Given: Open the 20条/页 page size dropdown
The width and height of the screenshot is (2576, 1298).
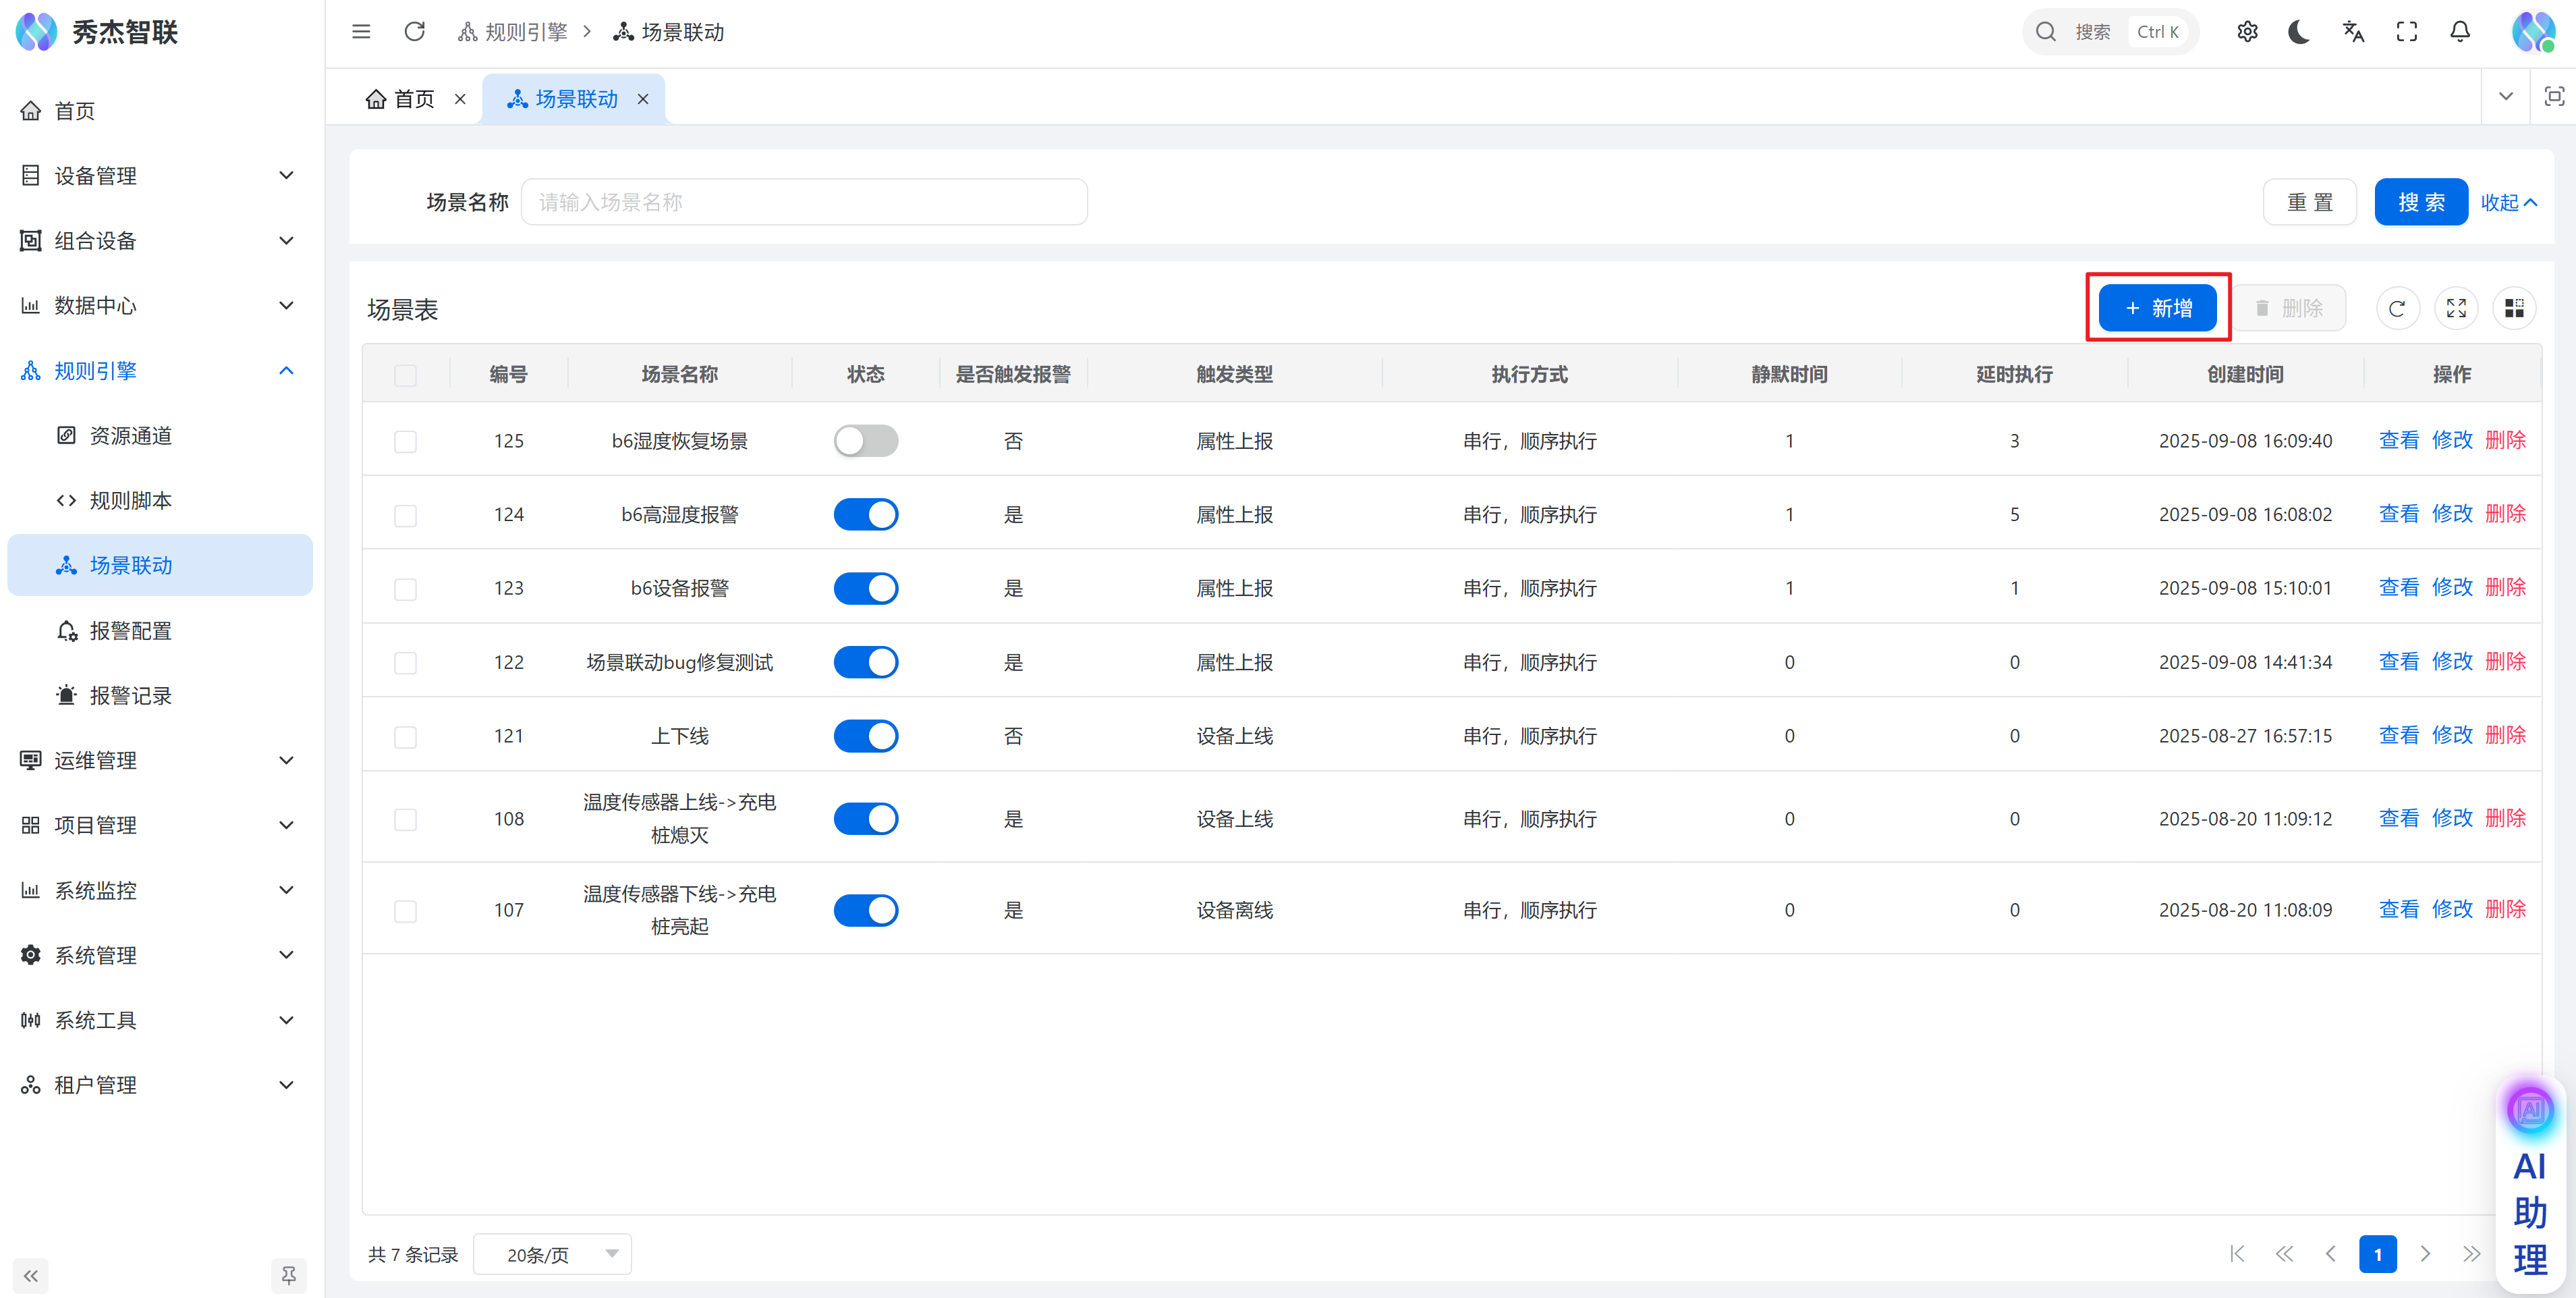Looking at the screenshot, I should click(x=552, y=1254).
